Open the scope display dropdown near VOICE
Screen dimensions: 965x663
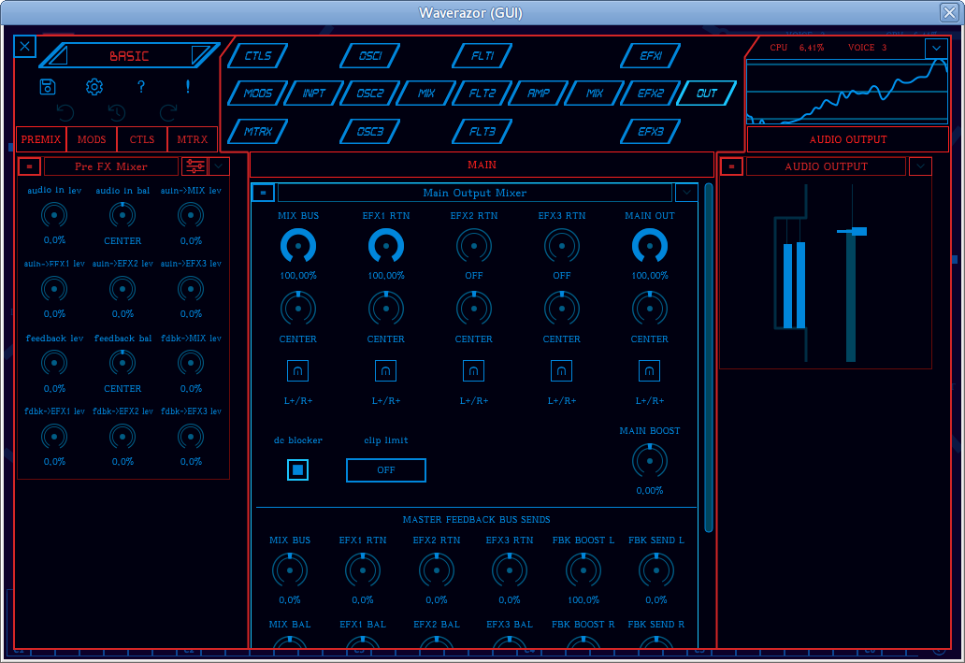(936, 48)
